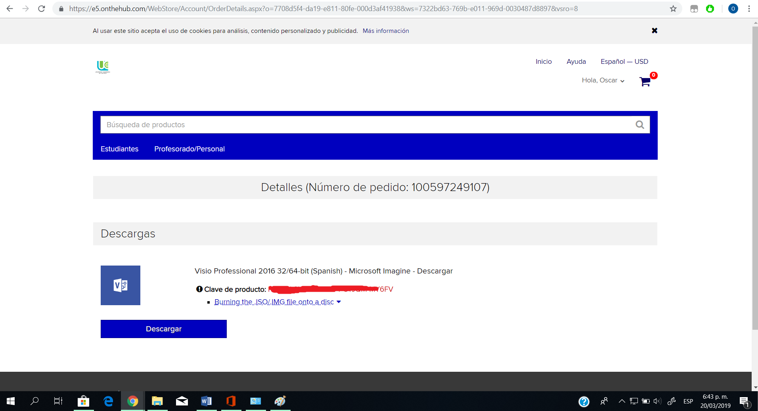Open Windows taskbar search
Image resolution: width=758 pixels, height=411 pixels.
coord(34,401)
